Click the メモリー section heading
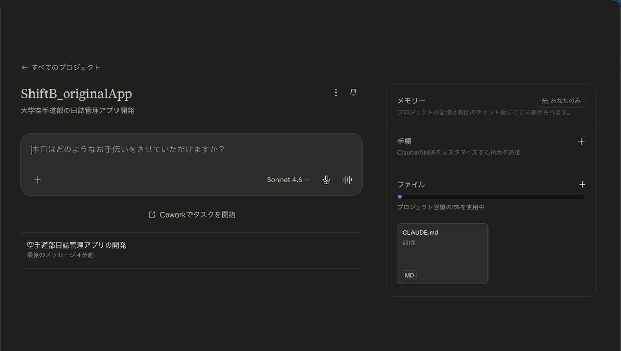Viewport: 621px width, 351px height. pos(411,101)
